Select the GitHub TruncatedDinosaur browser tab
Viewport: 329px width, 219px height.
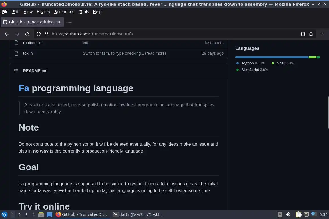coord(32,22)
